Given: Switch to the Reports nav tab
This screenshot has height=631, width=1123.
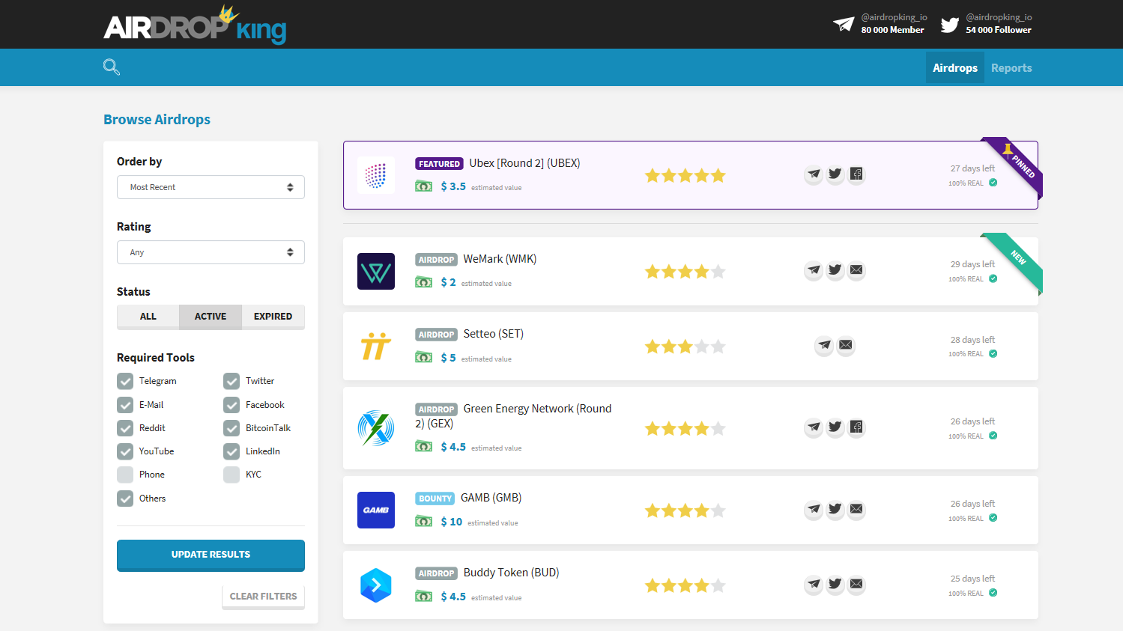Looking at the screenshot, I should coord(1011,67).
